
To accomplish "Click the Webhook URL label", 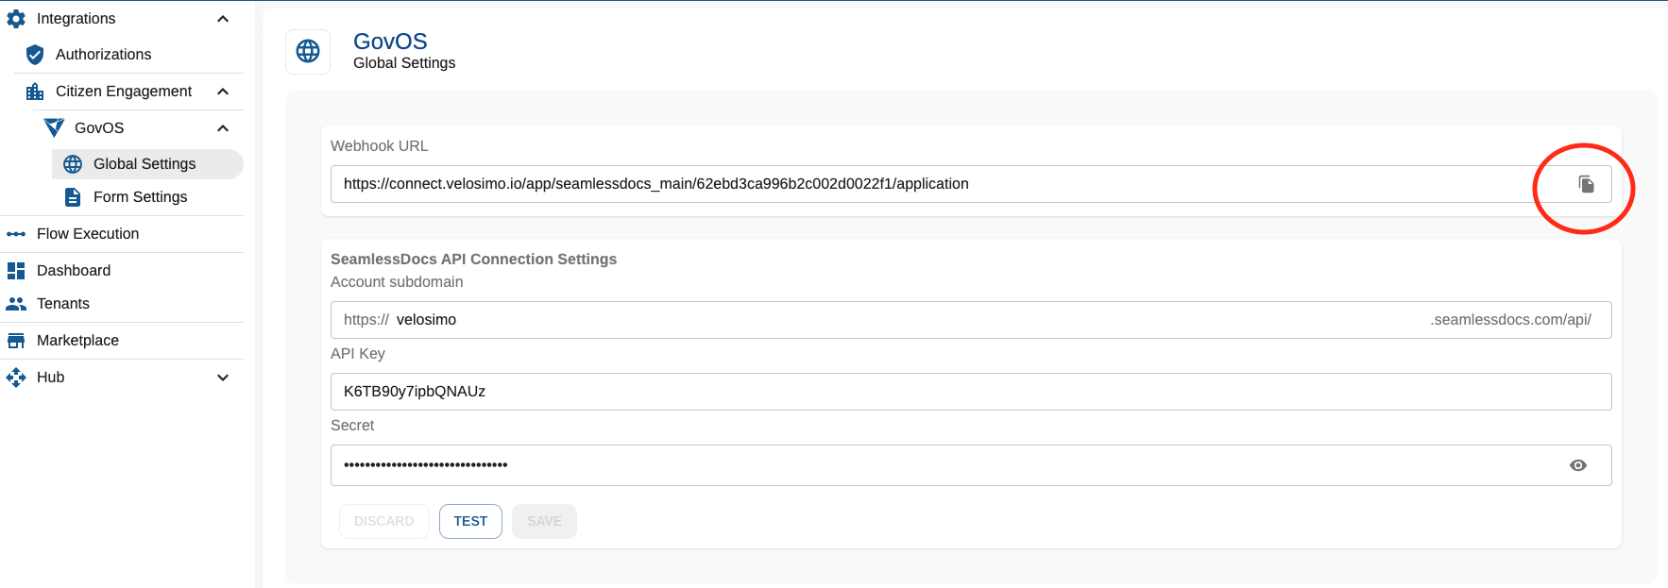I will (x=379, y=146).
